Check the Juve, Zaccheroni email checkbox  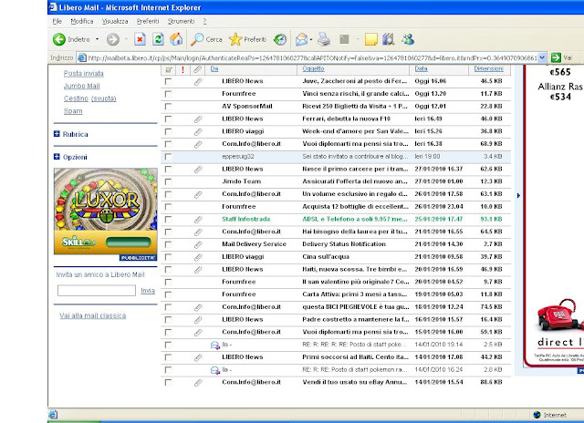[x=168, y=81]
